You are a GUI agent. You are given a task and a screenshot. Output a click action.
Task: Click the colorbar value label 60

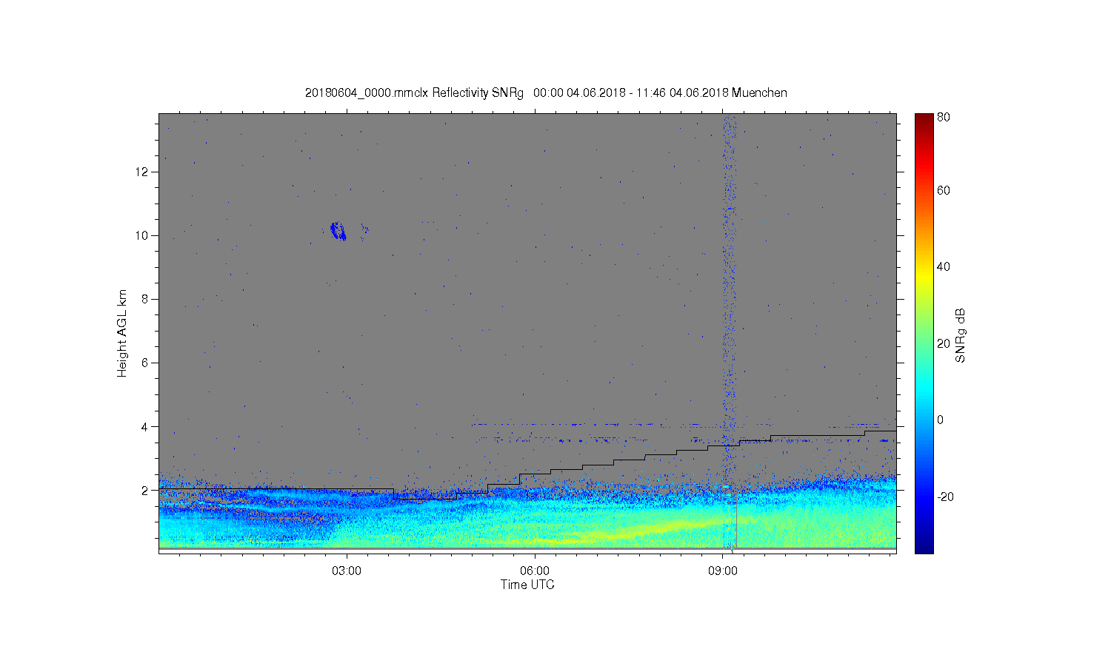coord(944,190)
